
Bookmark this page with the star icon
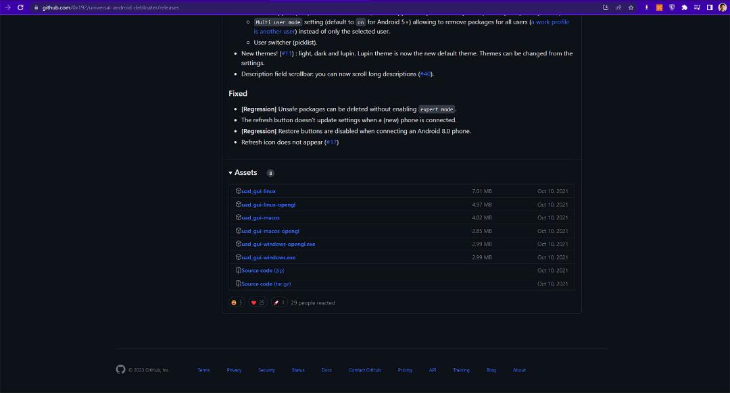[x=631, y=7]
